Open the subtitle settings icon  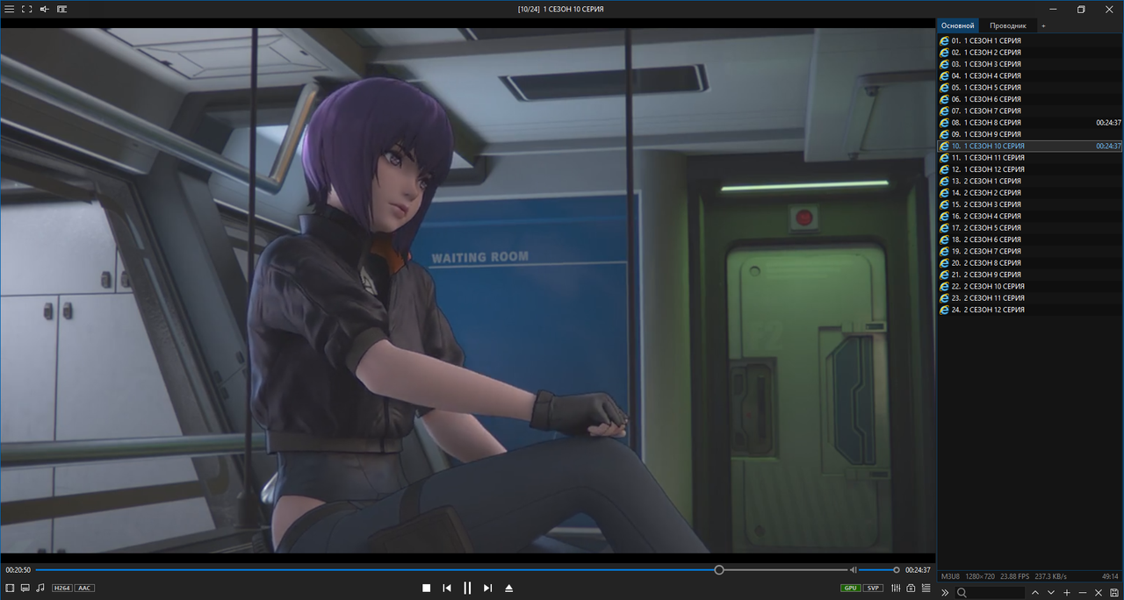[25, 588]
